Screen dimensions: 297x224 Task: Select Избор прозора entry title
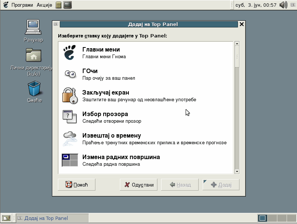pos(105,114)
